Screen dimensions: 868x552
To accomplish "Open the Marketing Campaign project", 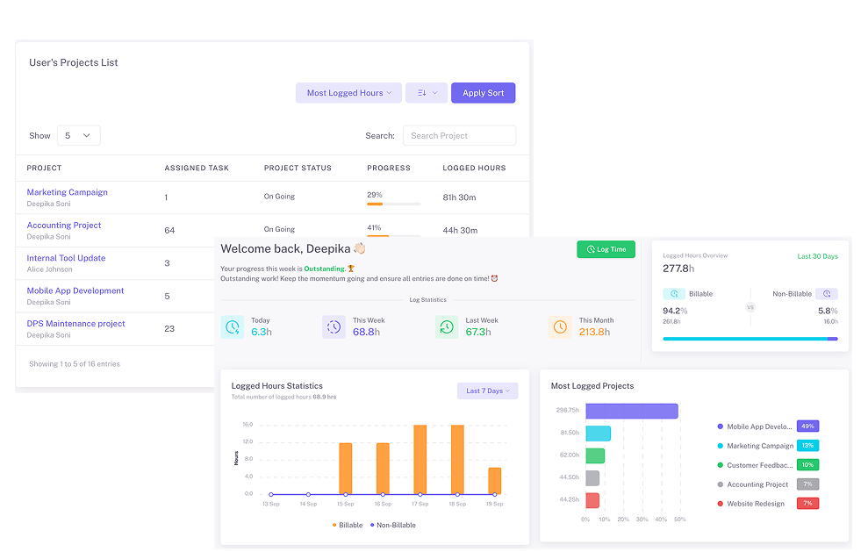I will [67, 192].
